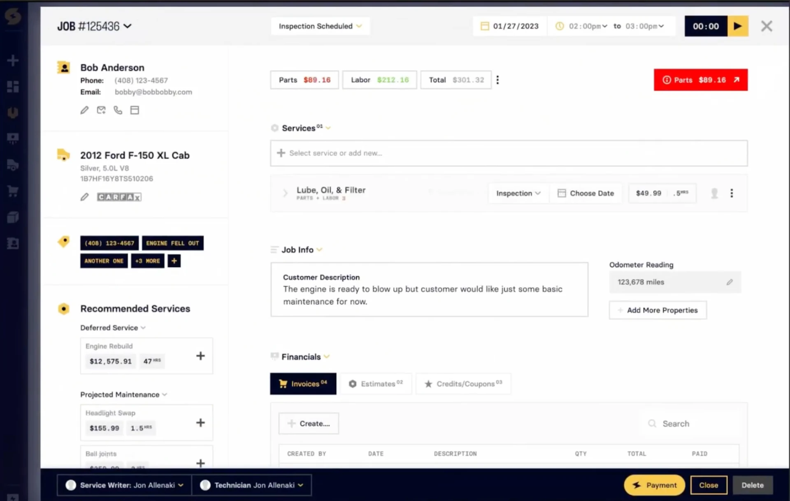The height and width of the screenshot is (501, 790).
Task: Click the red Parts $89.16 alert button
Action: pos(701,80)
